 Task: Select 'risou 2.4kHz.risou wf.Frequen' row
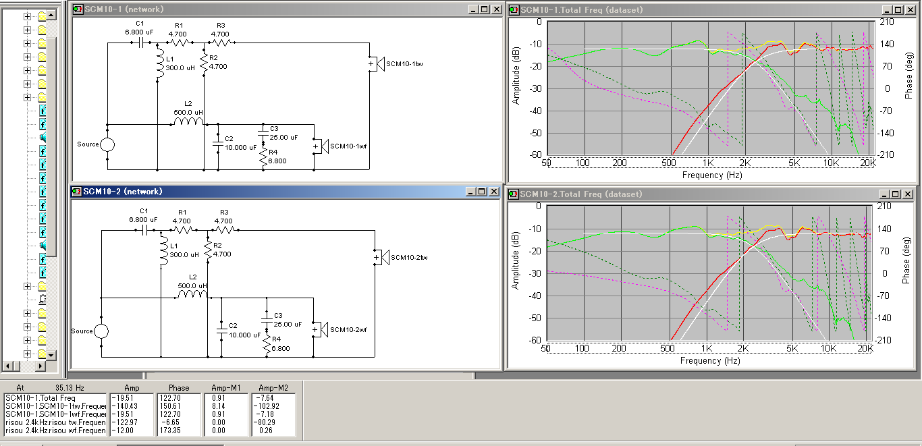click(55, 430)
